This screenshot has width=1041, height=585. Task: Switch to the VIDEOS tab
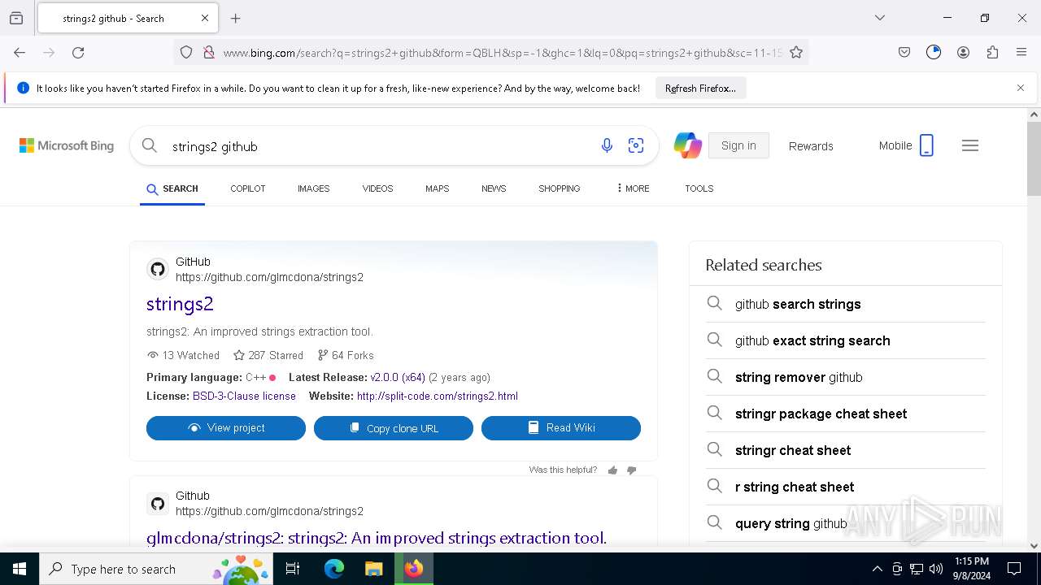[378, 188]
